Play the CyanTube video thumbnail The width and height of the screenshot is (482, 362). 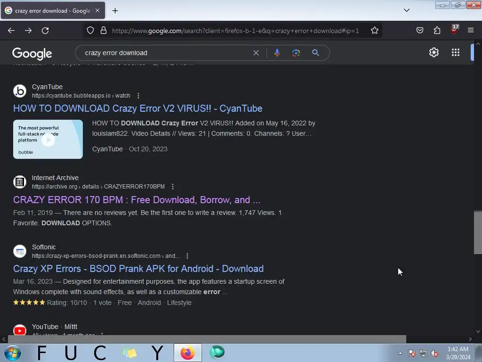pyautogui.click(x=48, y=140)
